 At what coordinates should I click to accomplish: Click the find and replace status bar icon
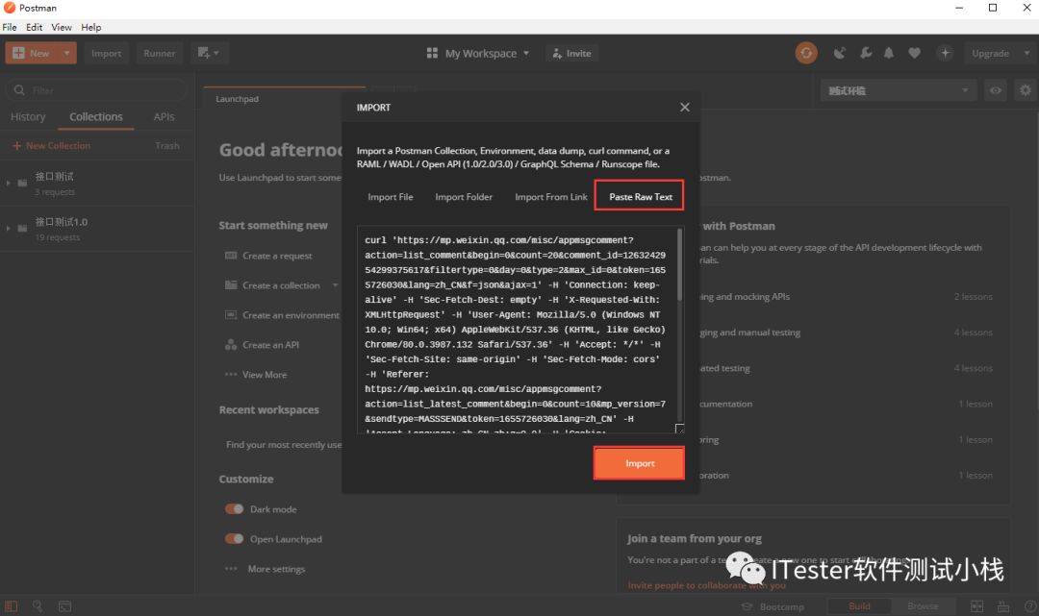38,606
